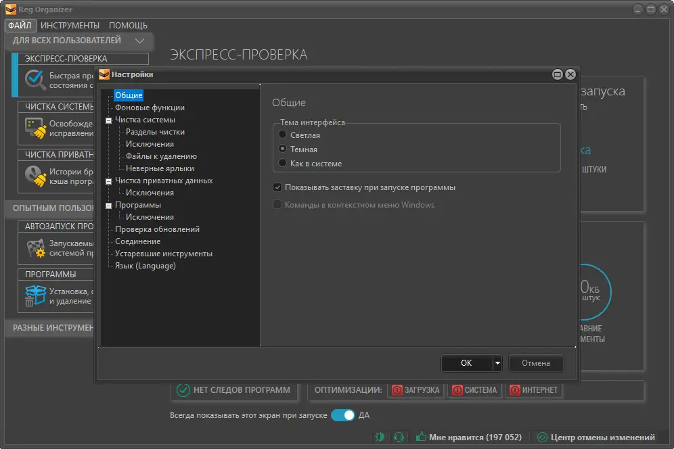Click the system cleanup broom monitor icon
674x449 pixels.
pos(36,128)
